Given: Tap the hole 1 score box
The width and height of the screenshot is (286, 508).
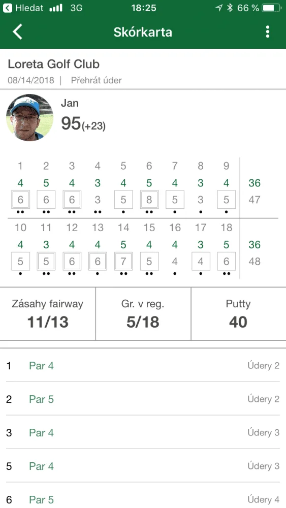Looking at the screenshot, I should (x=20, y=200).
